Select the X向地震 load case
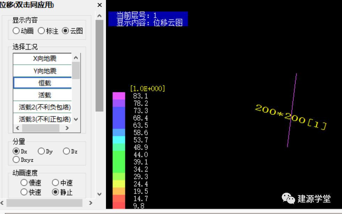342x214 pixels. (42, 59)
